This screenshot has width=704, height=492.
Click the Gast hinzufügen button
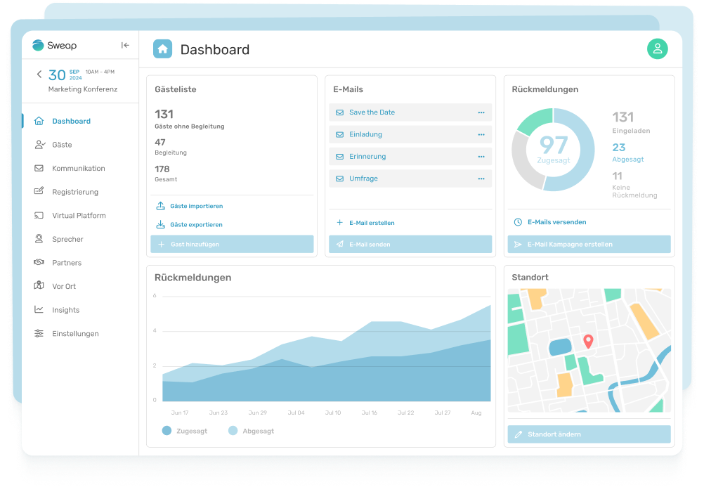click(x=232, y=244)
